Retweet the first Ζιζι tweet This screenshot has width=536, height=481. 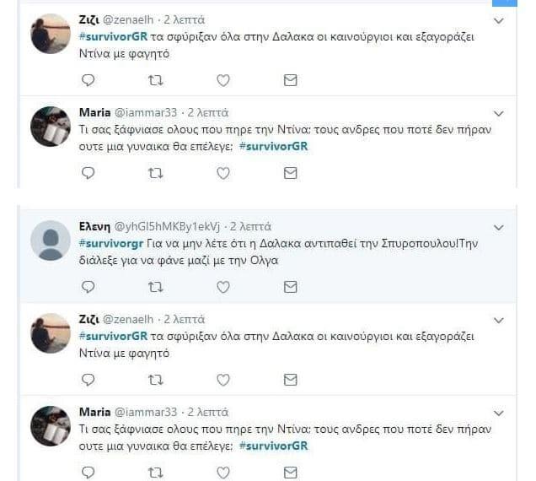[x=156, y=80]
